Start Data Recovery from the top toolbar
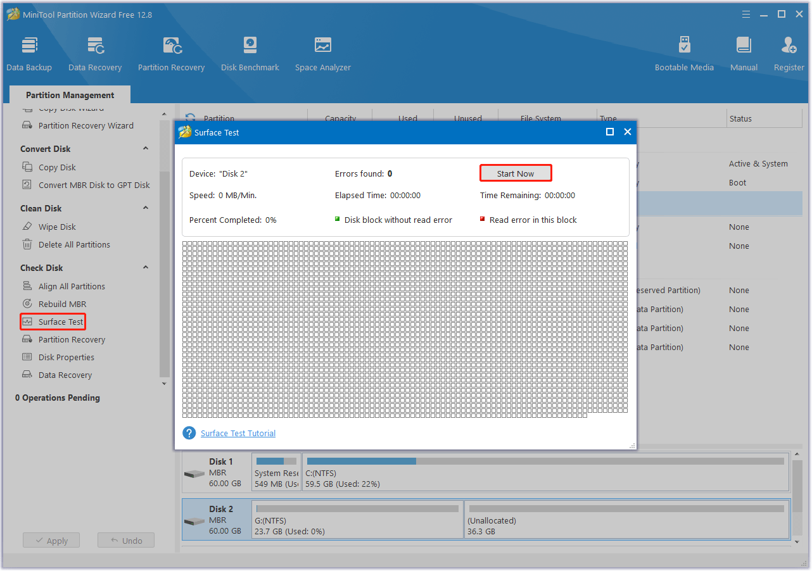812x571 pixels. [94, 53]
